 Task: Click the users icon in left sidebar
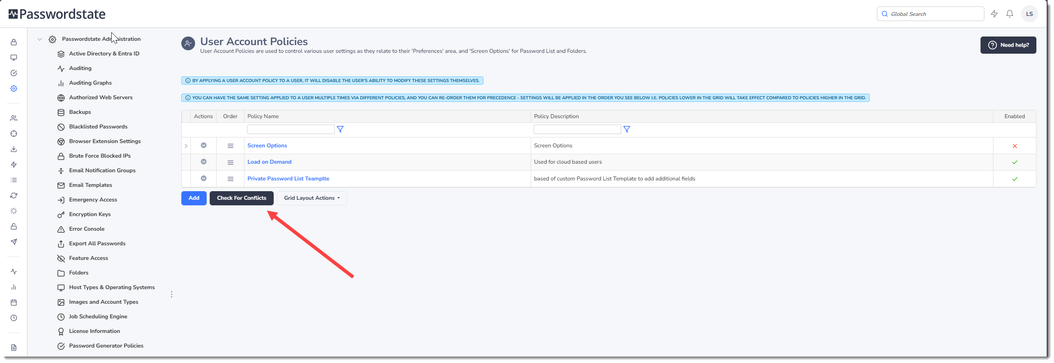coord(14,118)
